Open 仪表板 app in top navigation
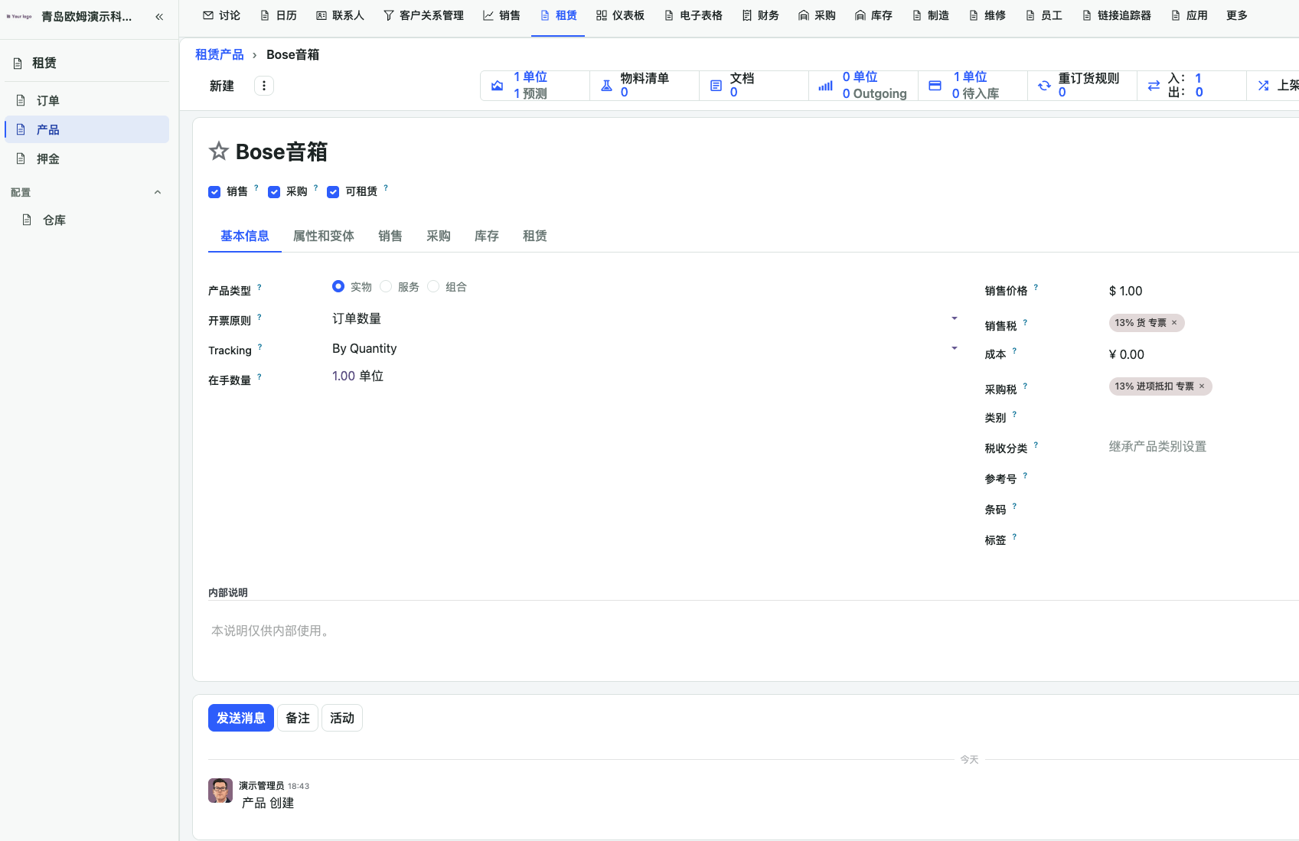 tap(620, 15)
